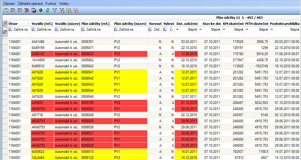Click the edit icon beside the delete icon
The width and height of the screenshot is (301, 160).
click(x=20, y=11)
